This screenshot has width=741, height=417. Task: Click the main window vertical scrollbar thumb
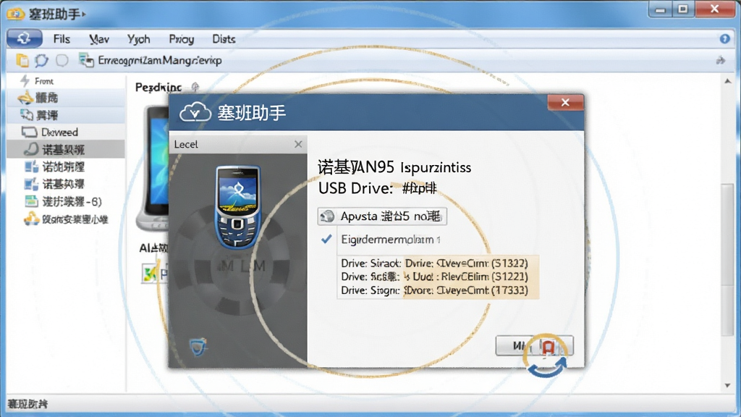pos(727,260)
